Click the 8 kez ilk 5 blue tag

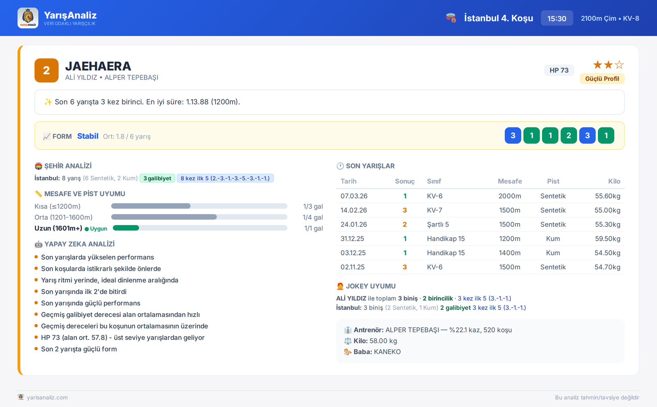point(225,178)
